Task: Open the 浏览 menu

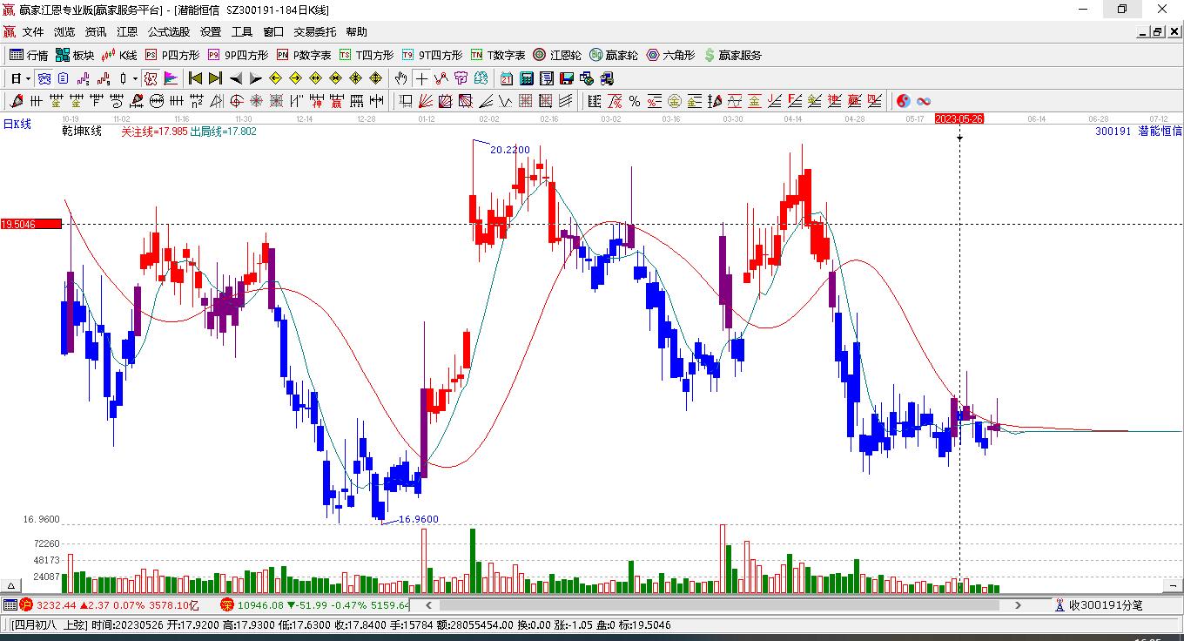Action: click(64, 32)
